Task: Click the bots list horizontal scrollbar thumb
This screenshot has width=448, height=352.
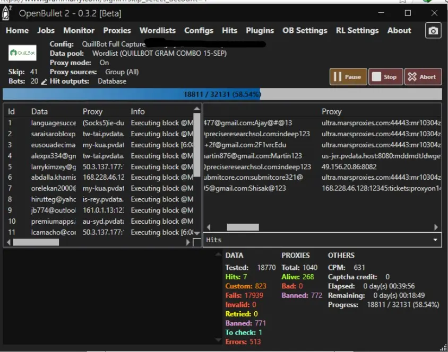Action: click(36, 242)
